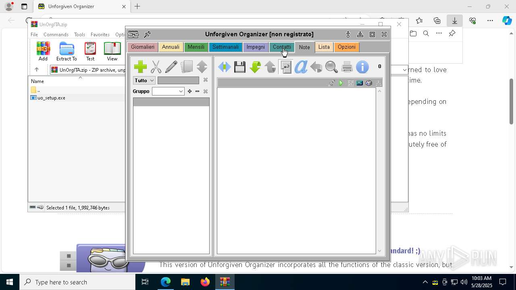516x290 pixels.
Task: Open WinRAR Tools menu
Action: [79, 35]
